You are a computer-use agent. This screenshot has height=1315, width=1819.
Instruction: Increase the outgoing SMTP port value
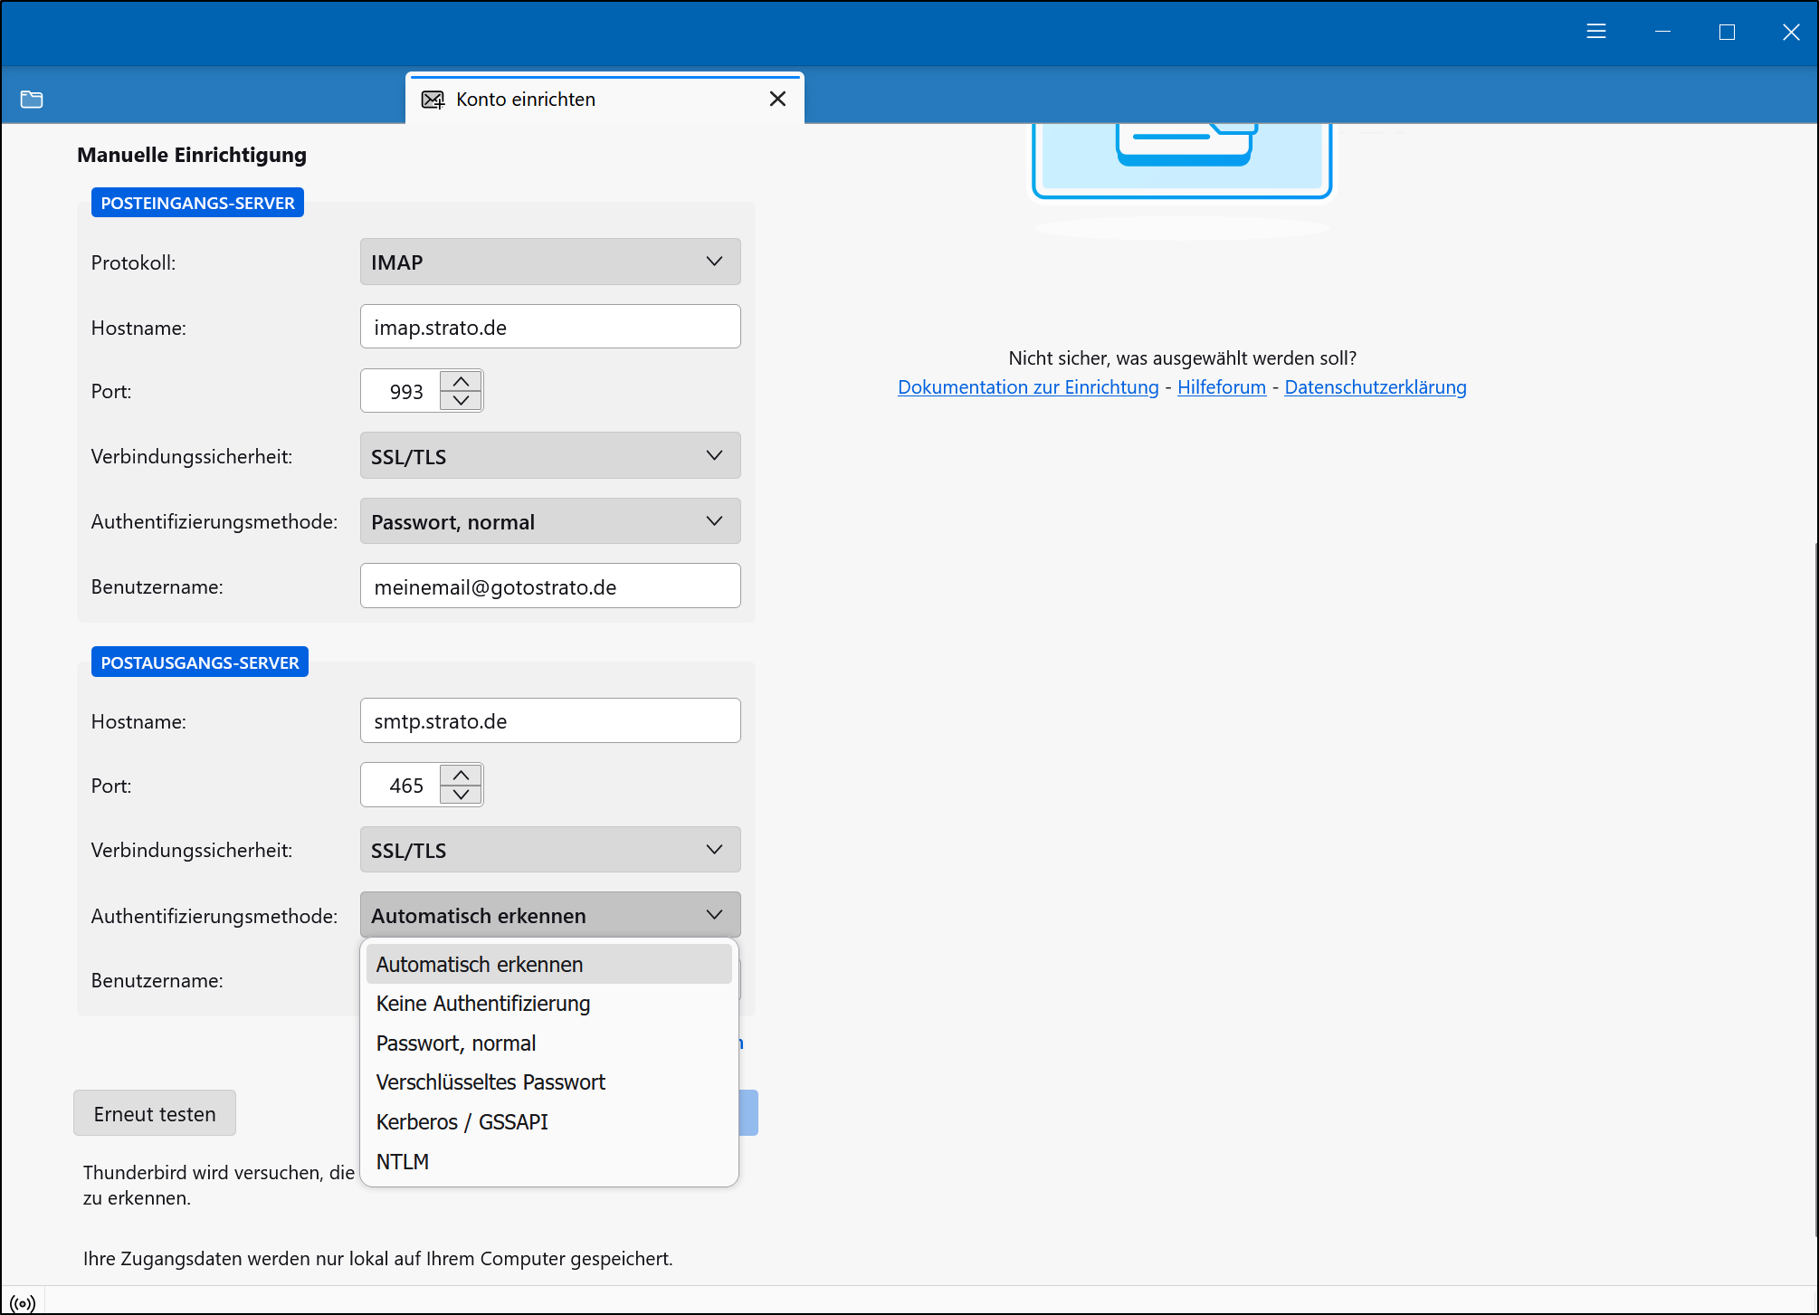click(x=462, y=775)
